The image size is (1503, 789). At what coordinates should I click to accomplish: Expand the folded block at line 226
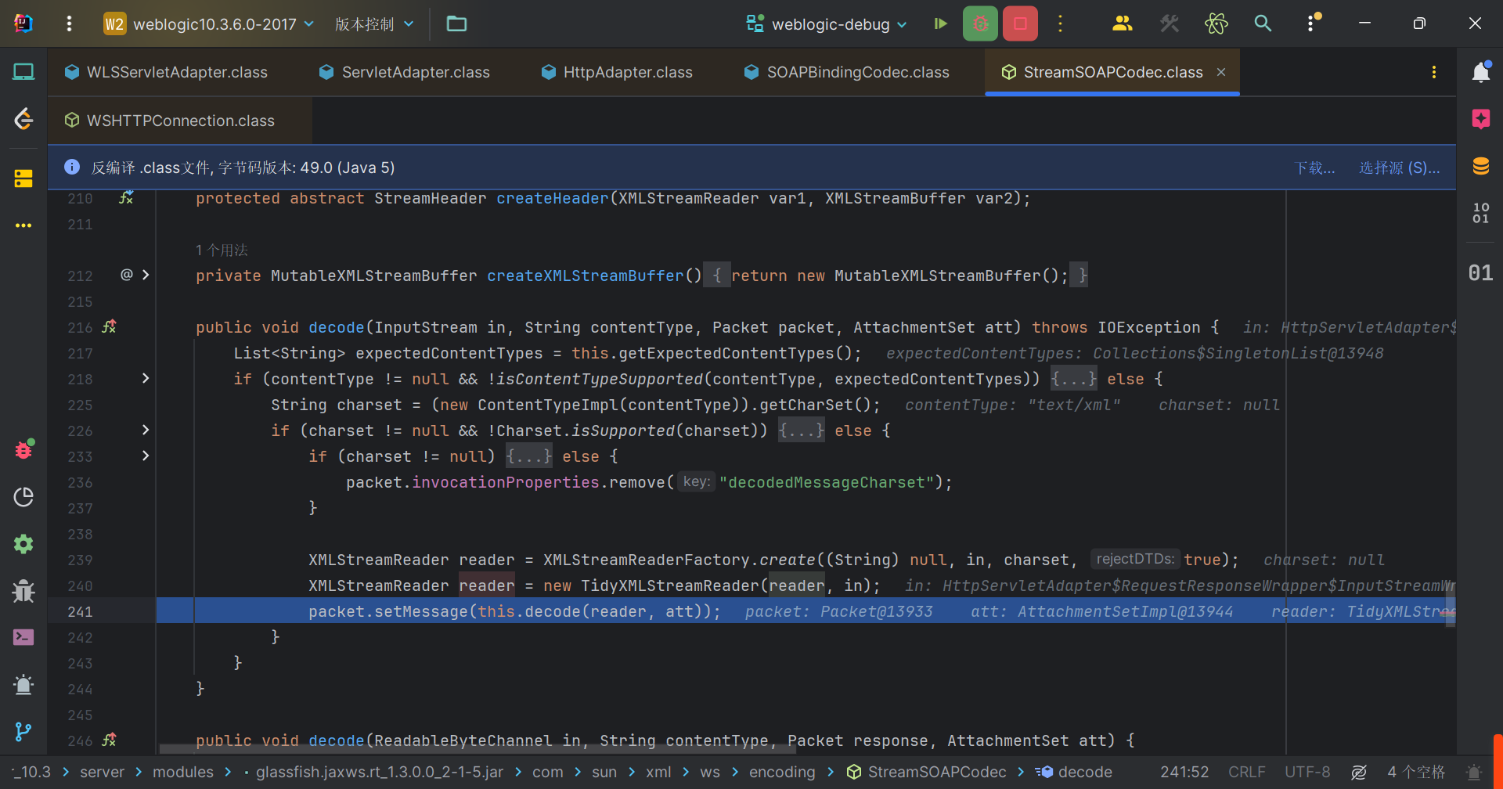pos(146,430)
